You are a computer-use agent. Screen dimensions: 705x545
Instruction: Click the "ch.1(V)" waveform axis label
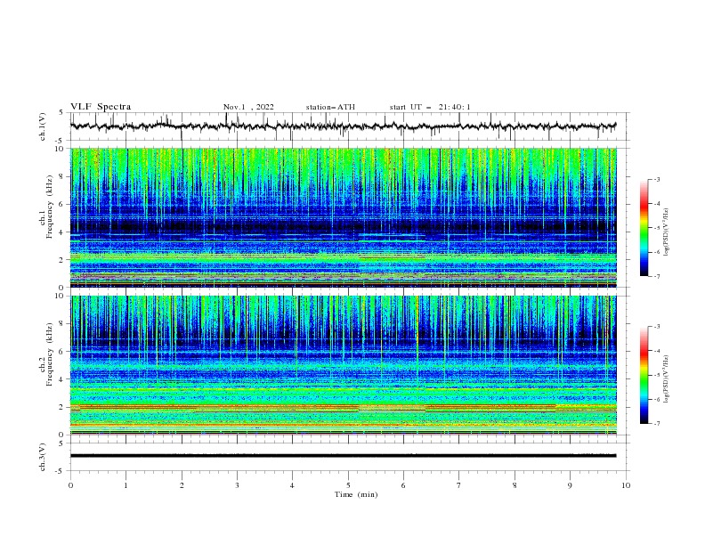click(x=43, y=126)
